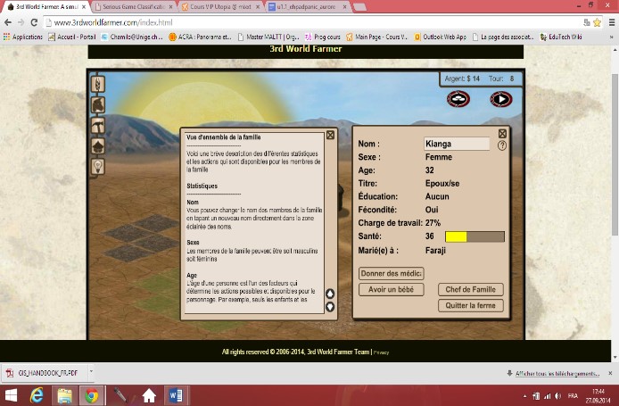
Task: Open the Windows Start button
Action: coord(12,395)
